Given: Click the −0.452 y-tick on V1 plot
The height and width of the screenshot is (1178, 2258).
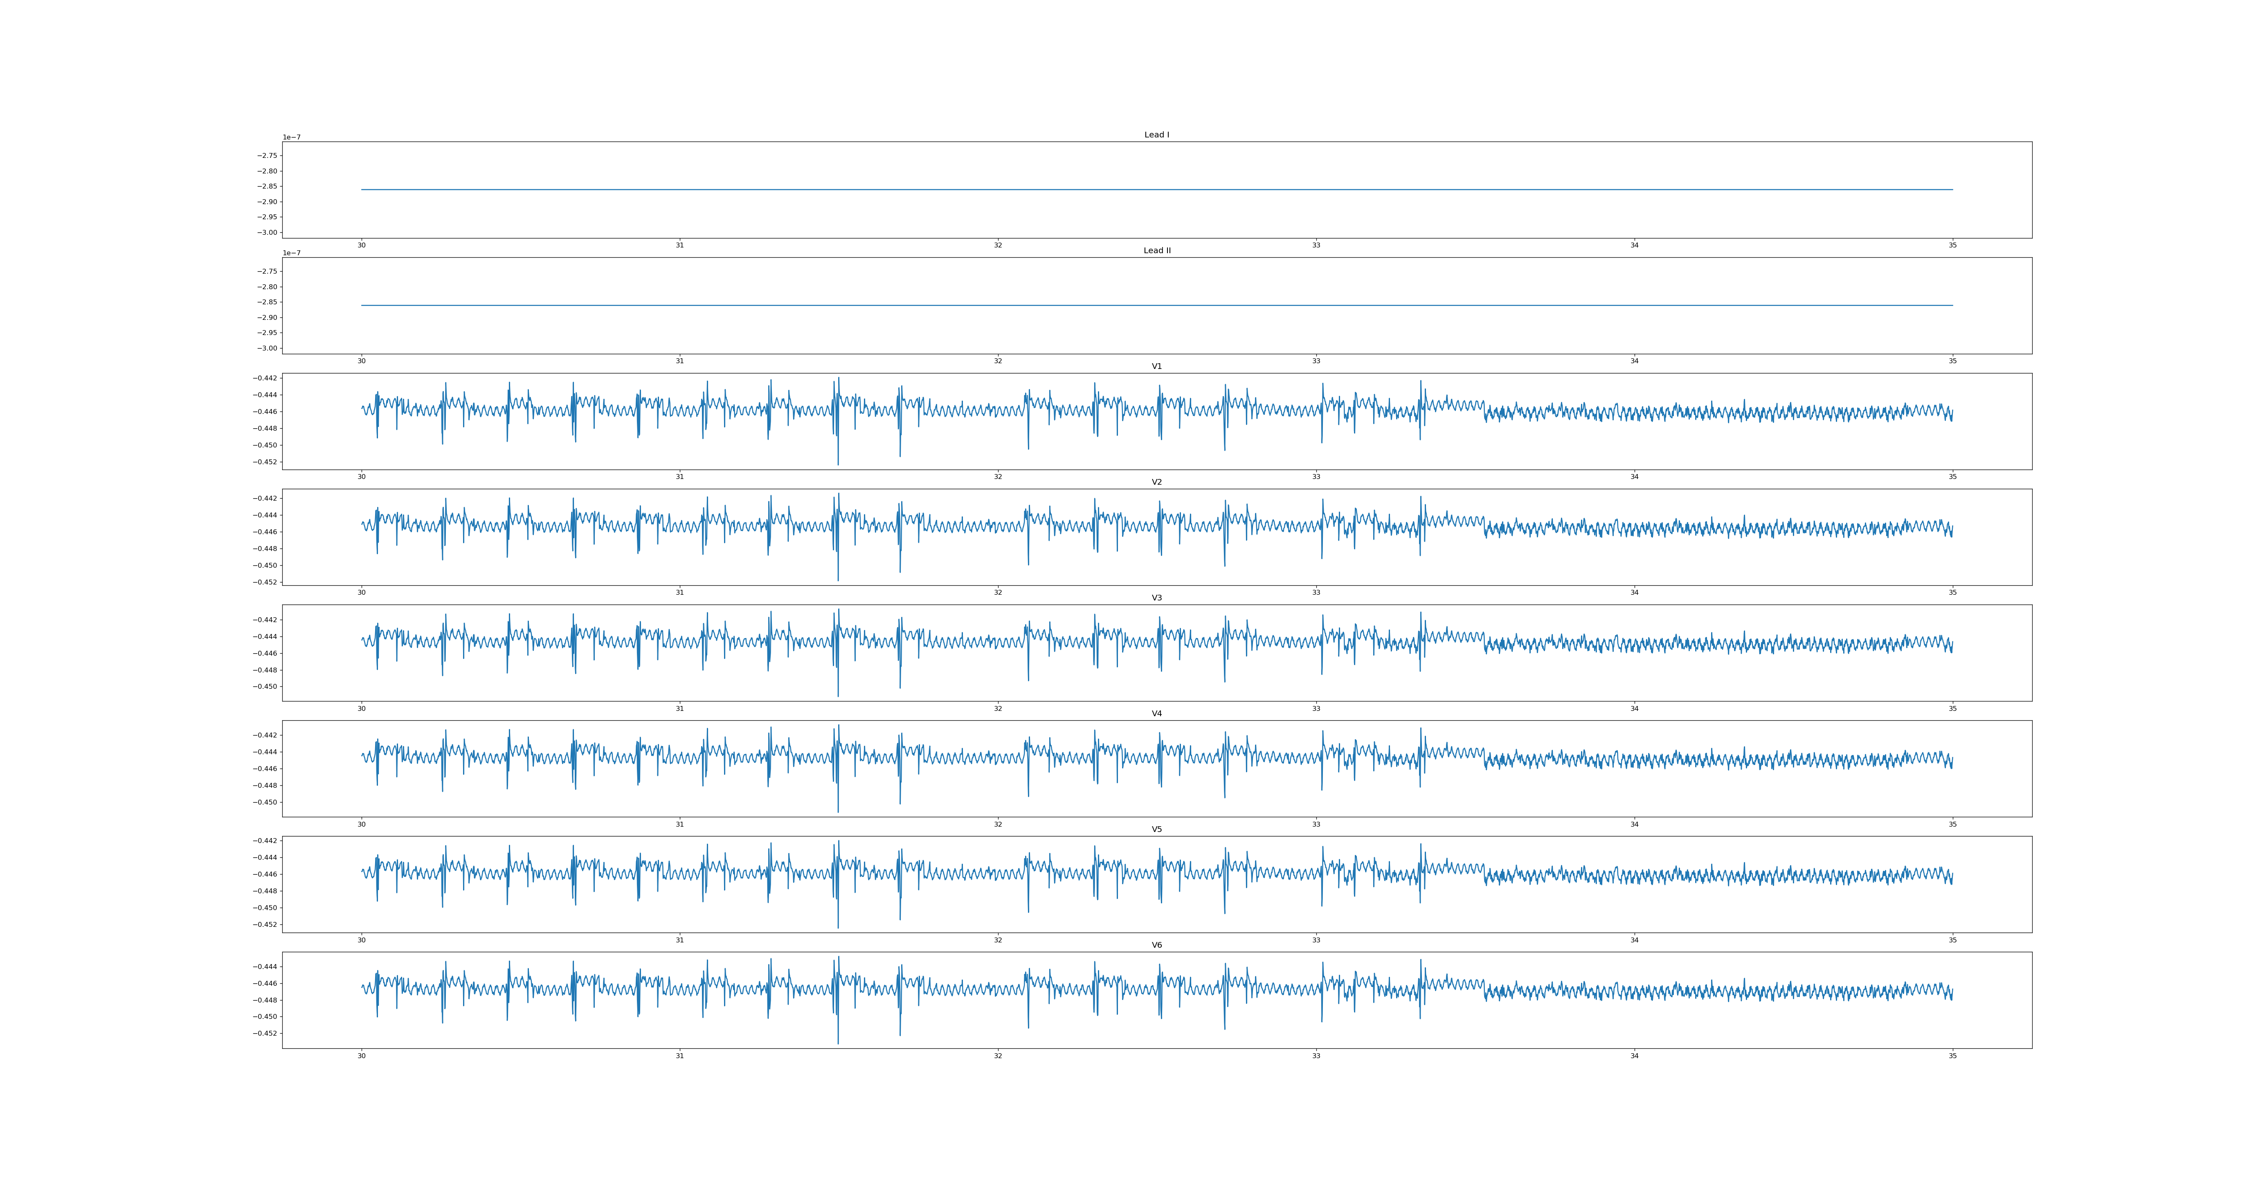Looking at the screenshot, I should click(265, 462).
